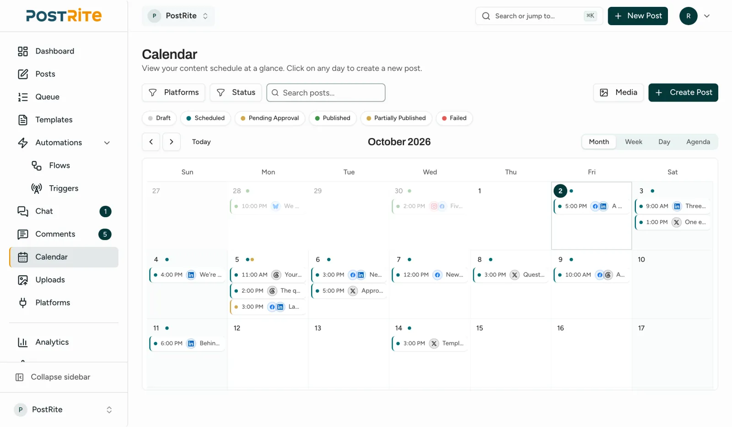Click the New Post button

point(638,16)
